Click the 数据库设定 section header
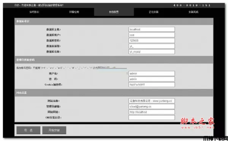Viewport: 228px width, 141px height. click(114, 21)
